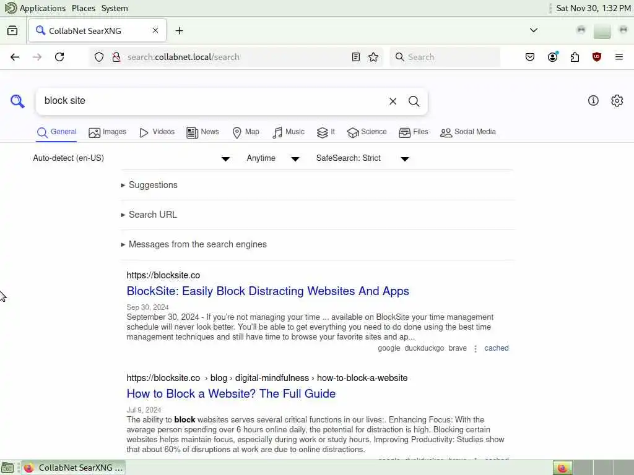Viewport: 634px width, 475px height.
Task: Open How to Block a Website guide
Action: click(x=231, y=394)
